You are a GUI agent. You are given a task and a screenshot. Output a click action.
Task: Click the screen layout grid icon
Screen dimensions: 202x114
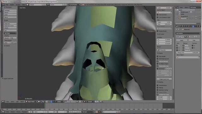[27, 5]
